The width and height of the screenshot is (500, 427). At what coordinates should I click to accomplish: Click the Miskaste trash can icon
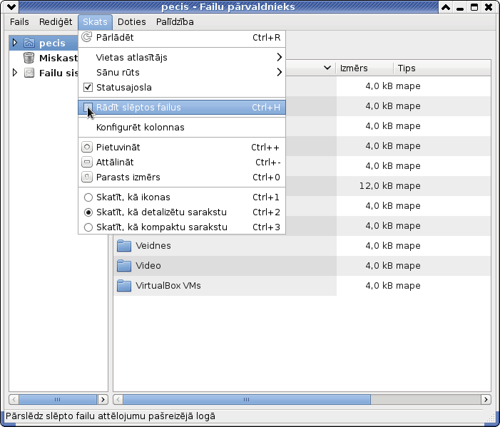29,58
